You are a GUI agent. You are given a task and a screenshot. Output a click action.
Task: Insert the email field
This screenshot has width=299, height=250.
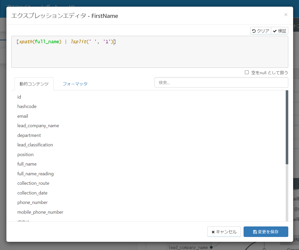pyautogui.click(x=23, y=116)
